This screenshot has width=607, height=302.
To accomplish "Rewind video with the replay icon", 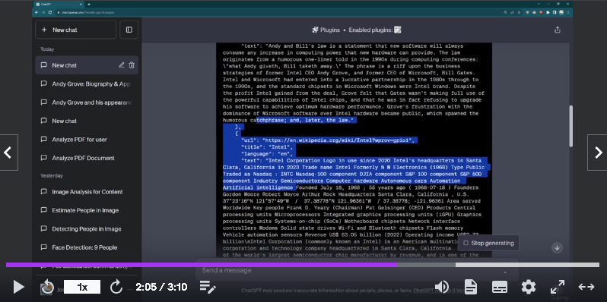I will point(47,287).
